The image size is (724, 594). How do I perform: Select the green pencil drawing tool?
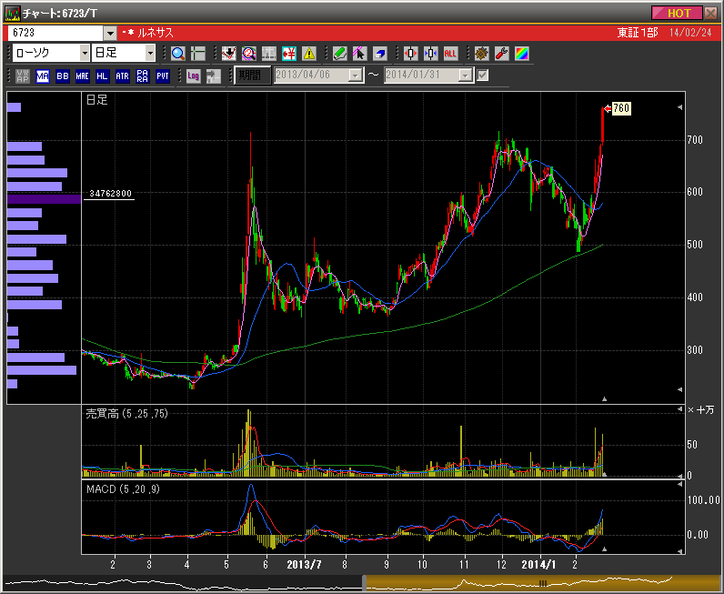(339, 54)
